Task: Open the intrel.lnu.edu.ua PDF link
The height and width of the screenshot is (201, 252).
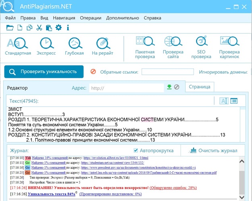Action: pos(149,172)
